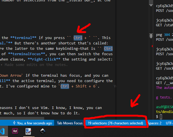This screenshot has width=173, height=137.
Task: Click '**terminalFocus**' in the editor text
Action: pyautogui.click(x=27, y=54)
